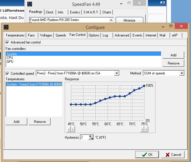Select the GPU fan controller

[x=83, y=62]
